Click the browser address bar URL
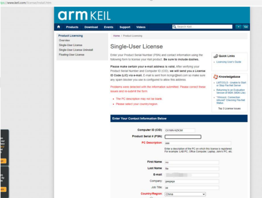 click(x=26, y=3)
